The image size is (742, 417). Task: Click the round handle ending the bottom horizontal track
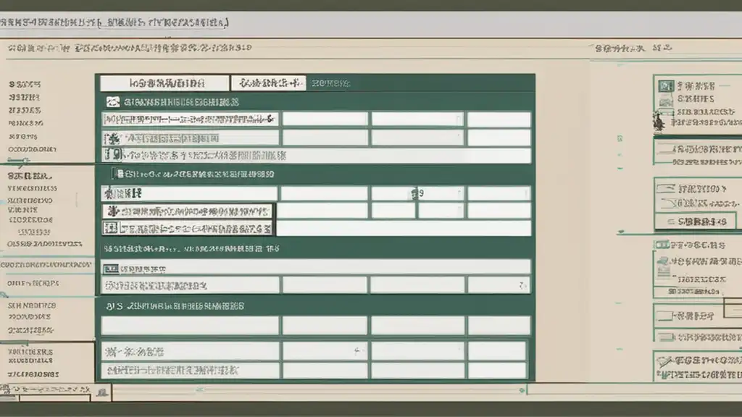click(522, 390)
